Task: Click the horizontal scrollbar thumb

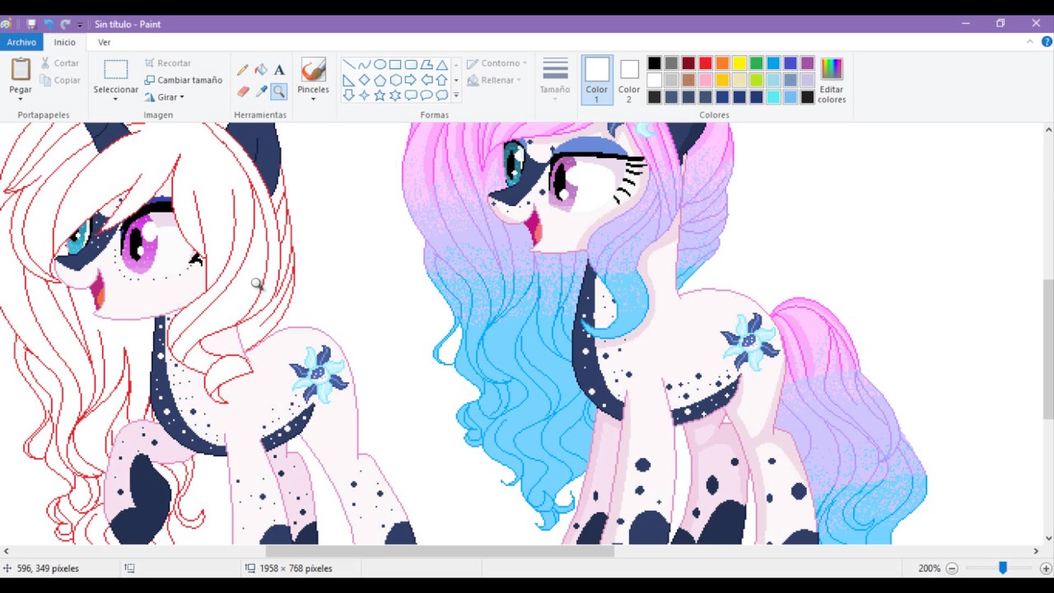Action: coord(440,551)
